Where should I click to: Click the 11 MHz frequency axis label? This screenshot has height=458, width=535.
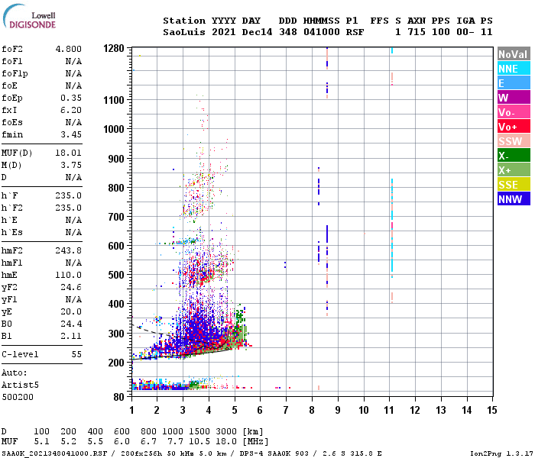point(389,411)
